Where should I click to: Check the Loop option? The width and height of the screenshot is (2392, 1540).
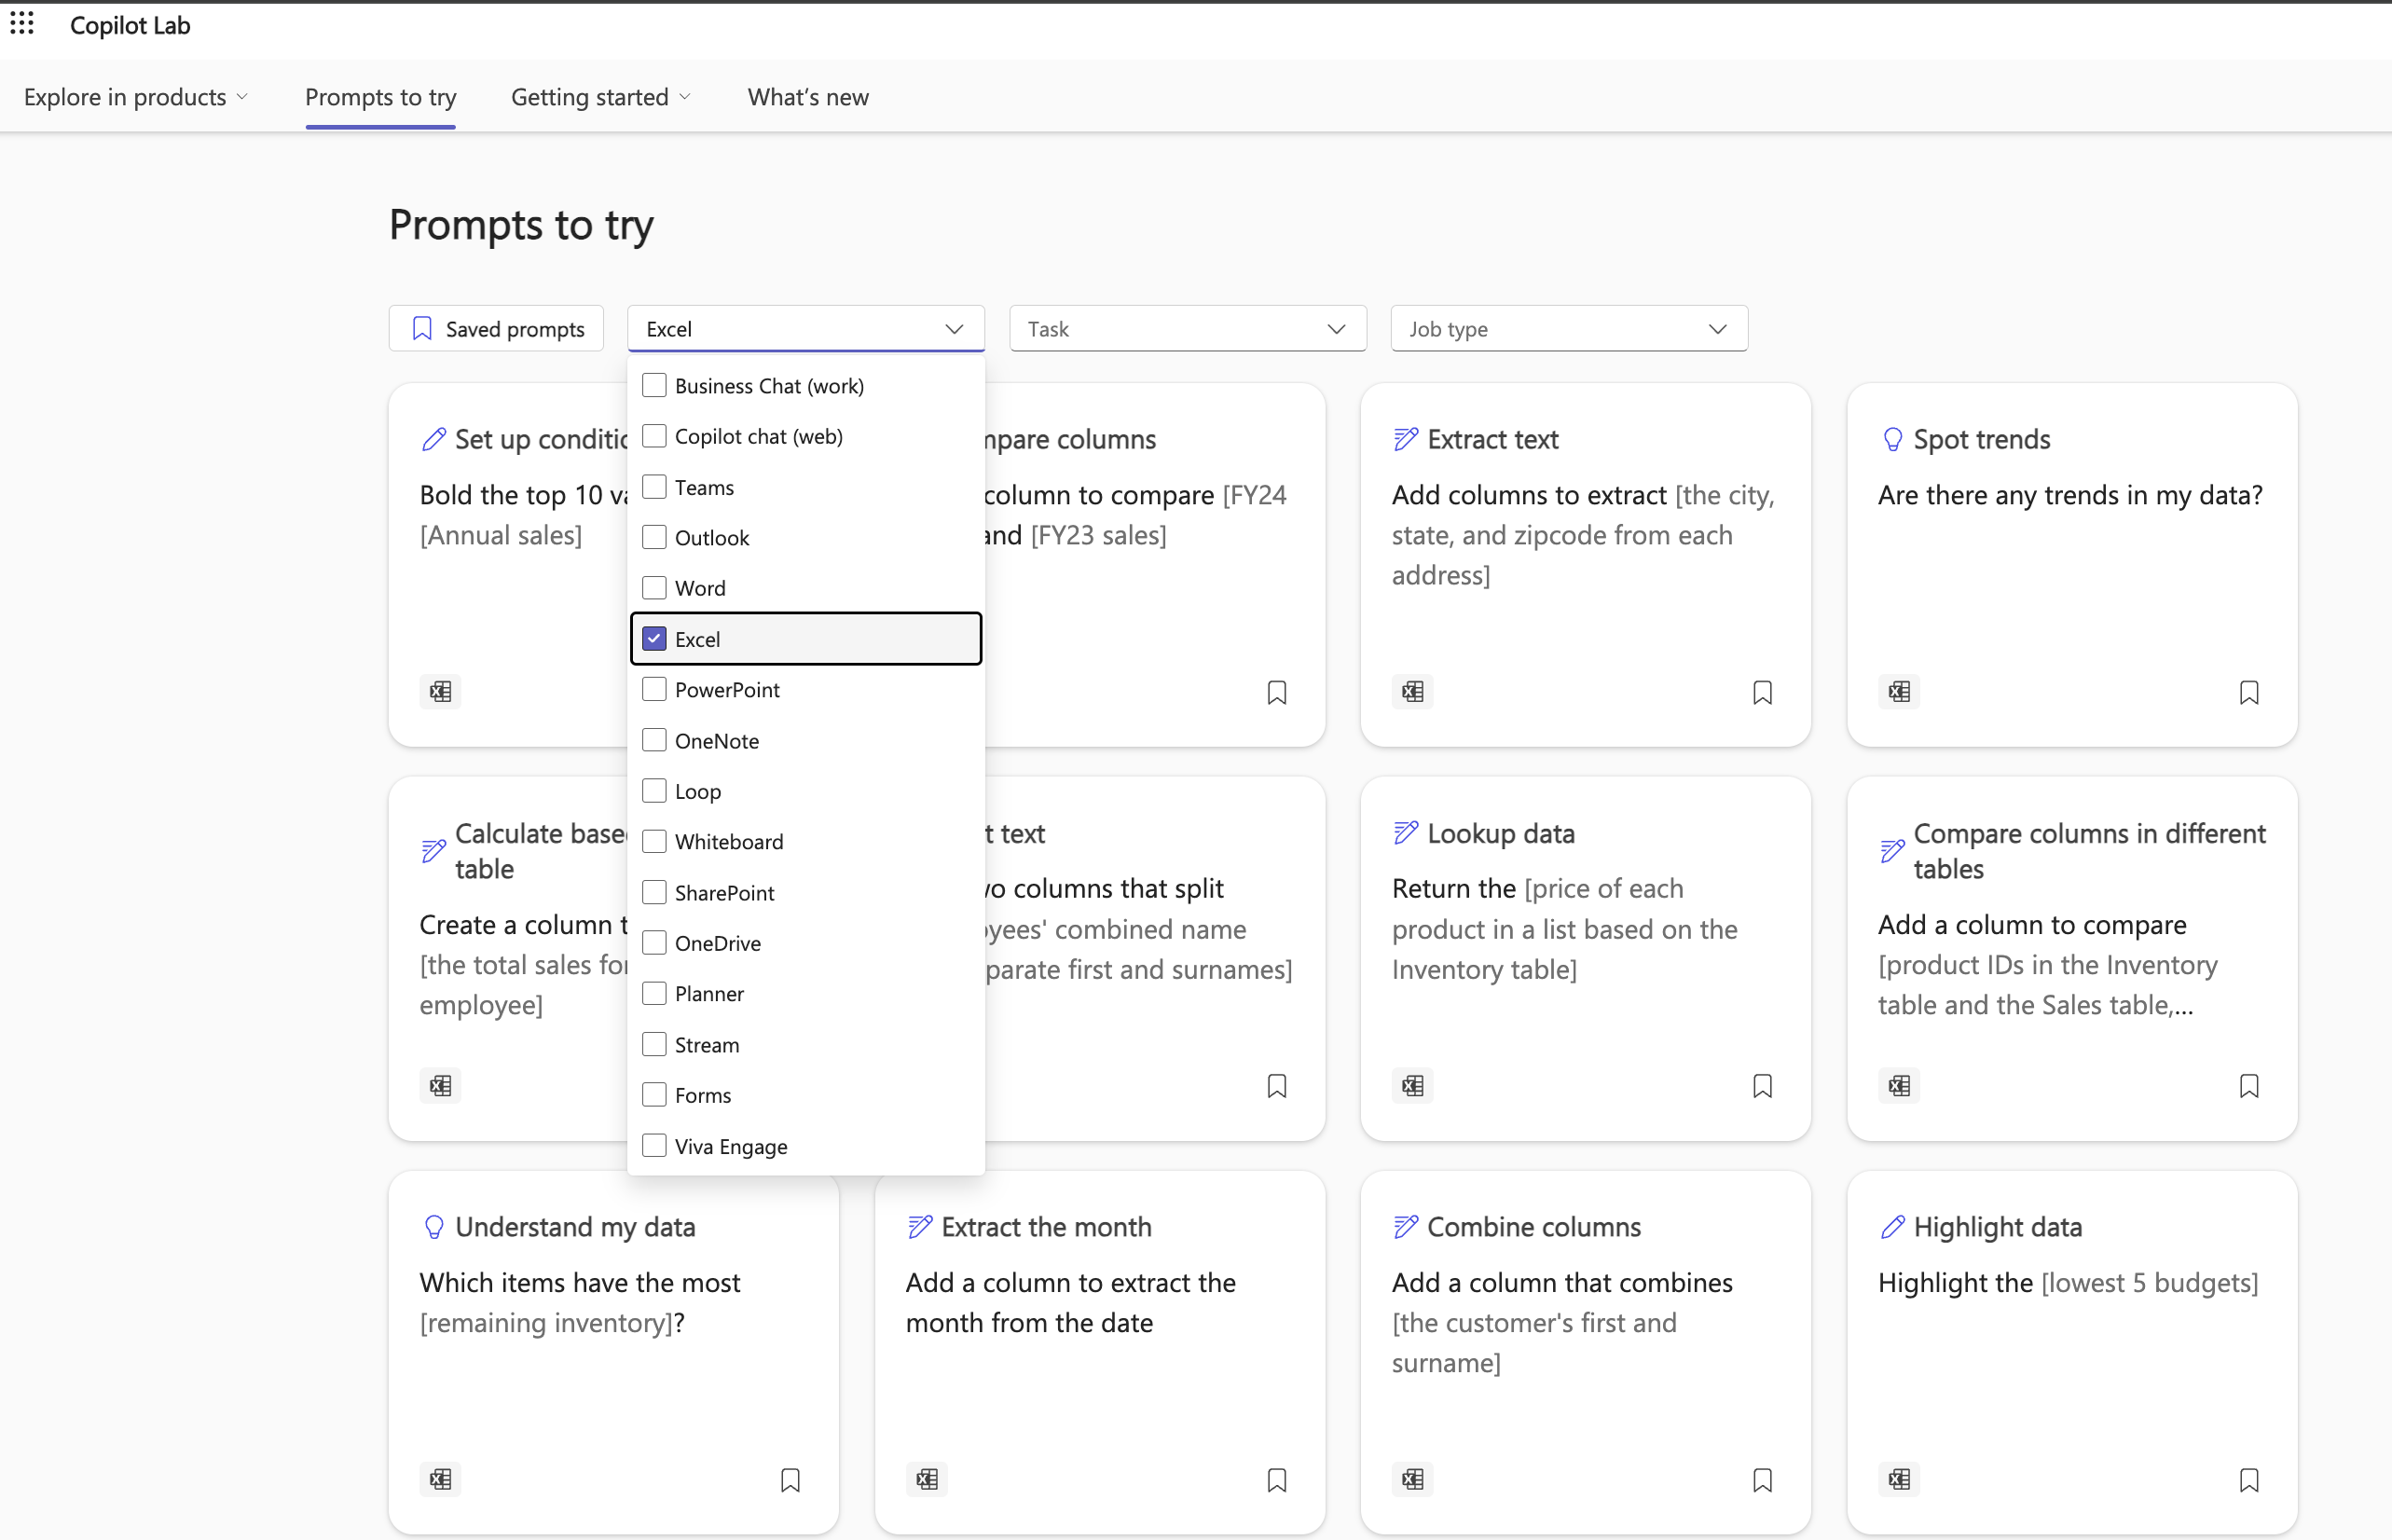click(654, 791)
